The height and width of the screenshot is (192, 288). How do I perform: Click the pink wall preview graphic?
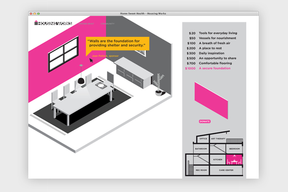pos(211,101)
